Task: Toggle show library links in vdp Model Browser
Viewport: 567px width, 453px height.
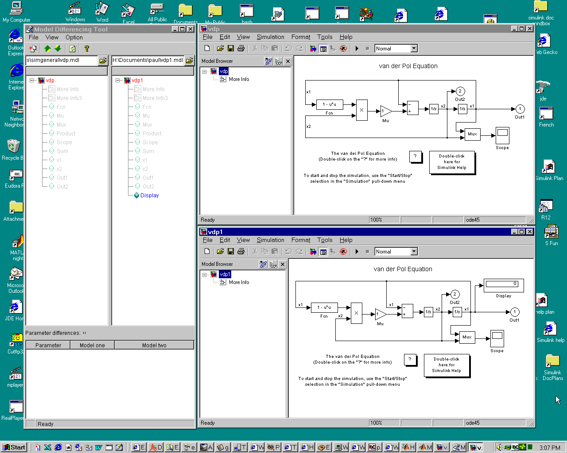Action: click(x=268, y=61)
